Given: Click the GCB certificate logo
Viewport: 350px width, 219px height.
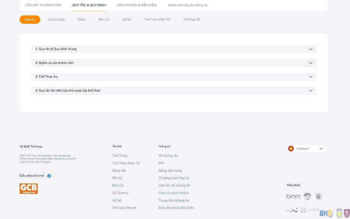Looking at the screenshot, I should (28, 188).
